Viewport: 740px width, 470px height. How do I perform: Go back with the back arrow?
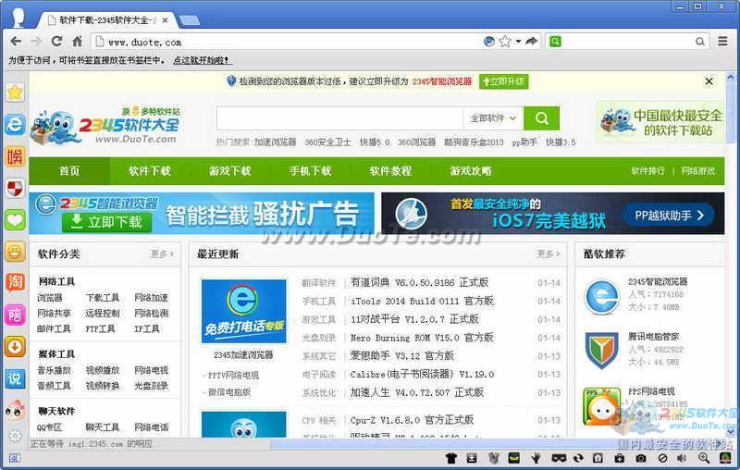point(16,42)
